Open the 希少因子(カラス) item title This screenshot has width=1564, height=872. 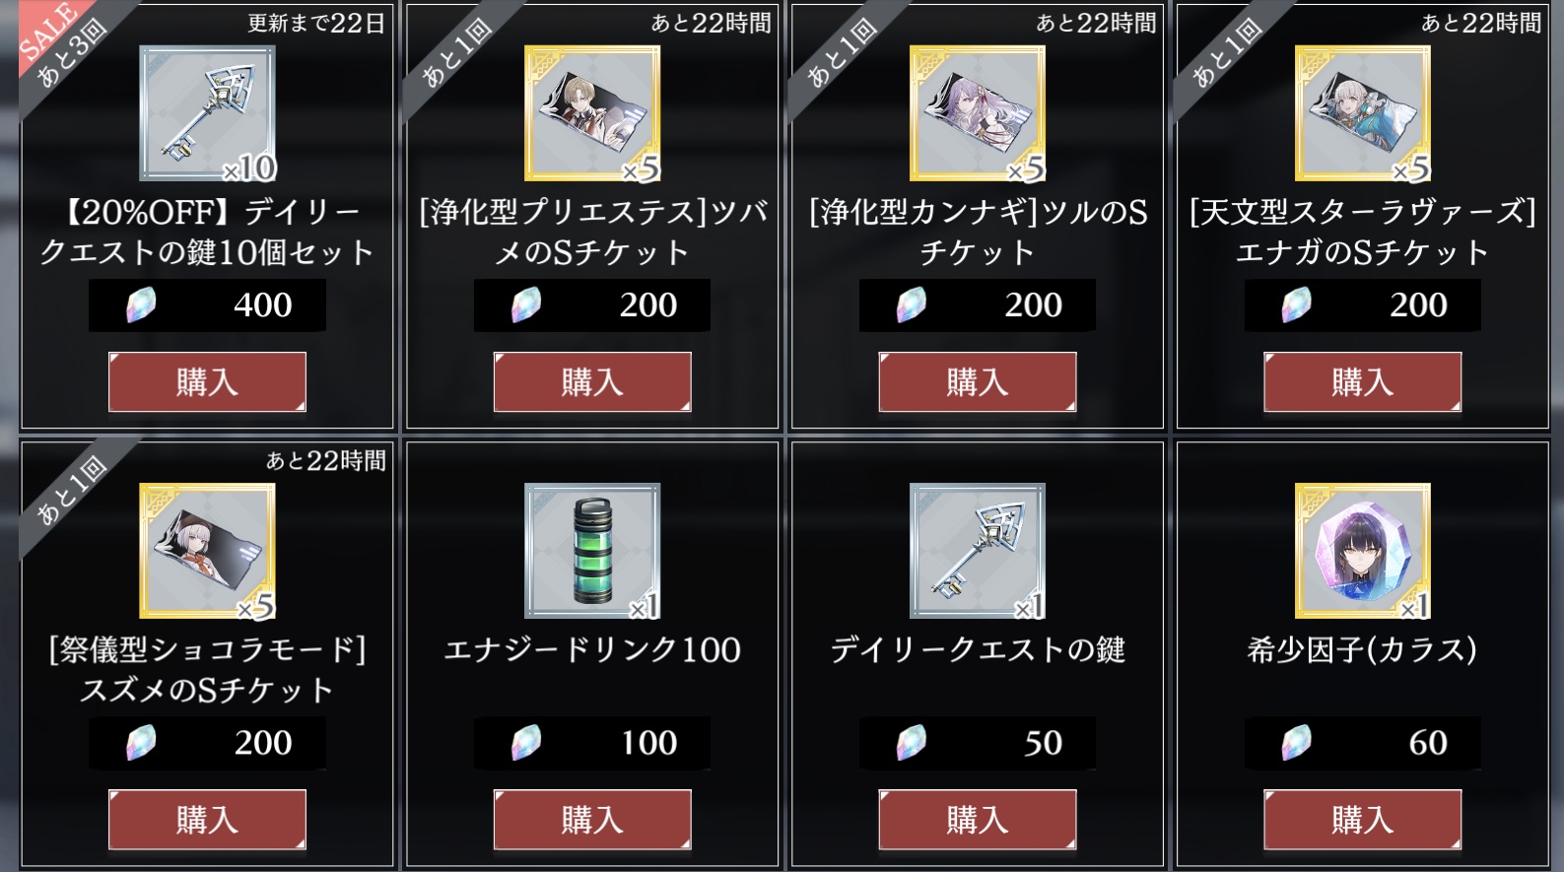[1363, 650]
